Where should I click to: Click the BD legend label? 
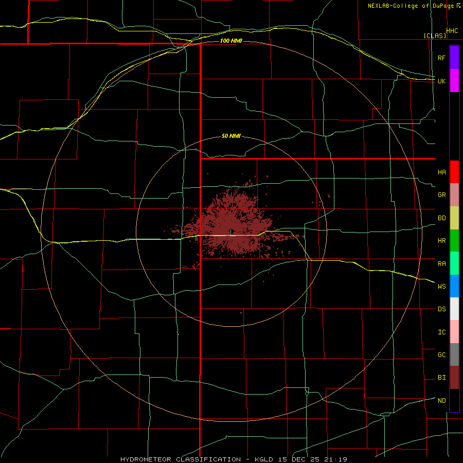point(441,218)
